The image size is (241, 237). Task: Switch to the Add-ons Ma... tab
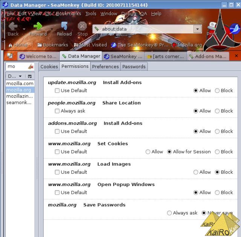tap(208, 56)
